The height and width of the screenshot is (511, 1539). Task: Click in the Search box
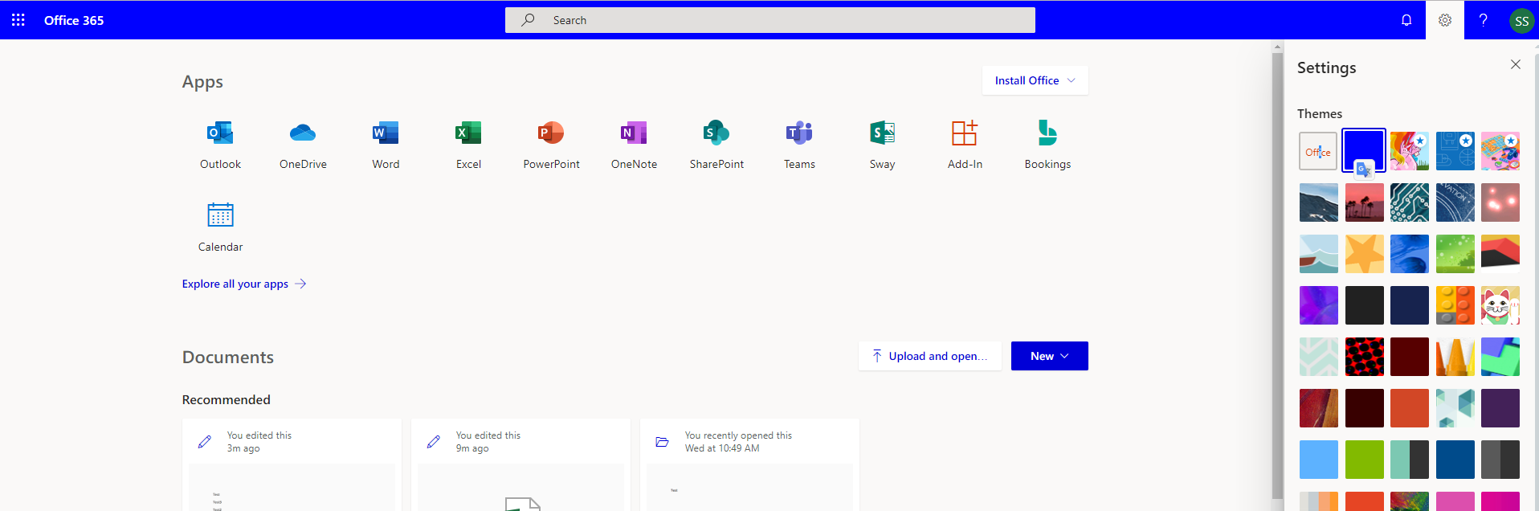pos(770,20)
